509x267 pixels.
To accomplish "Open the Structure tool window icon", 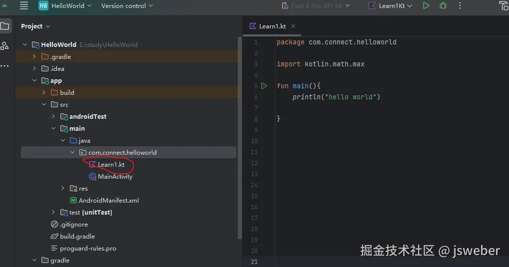I will (5, 46).
